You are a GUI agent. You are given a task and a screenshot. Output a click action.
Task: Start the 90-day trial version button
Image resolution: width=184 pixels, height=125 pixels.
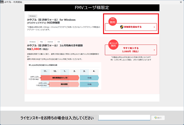point(131,27)
